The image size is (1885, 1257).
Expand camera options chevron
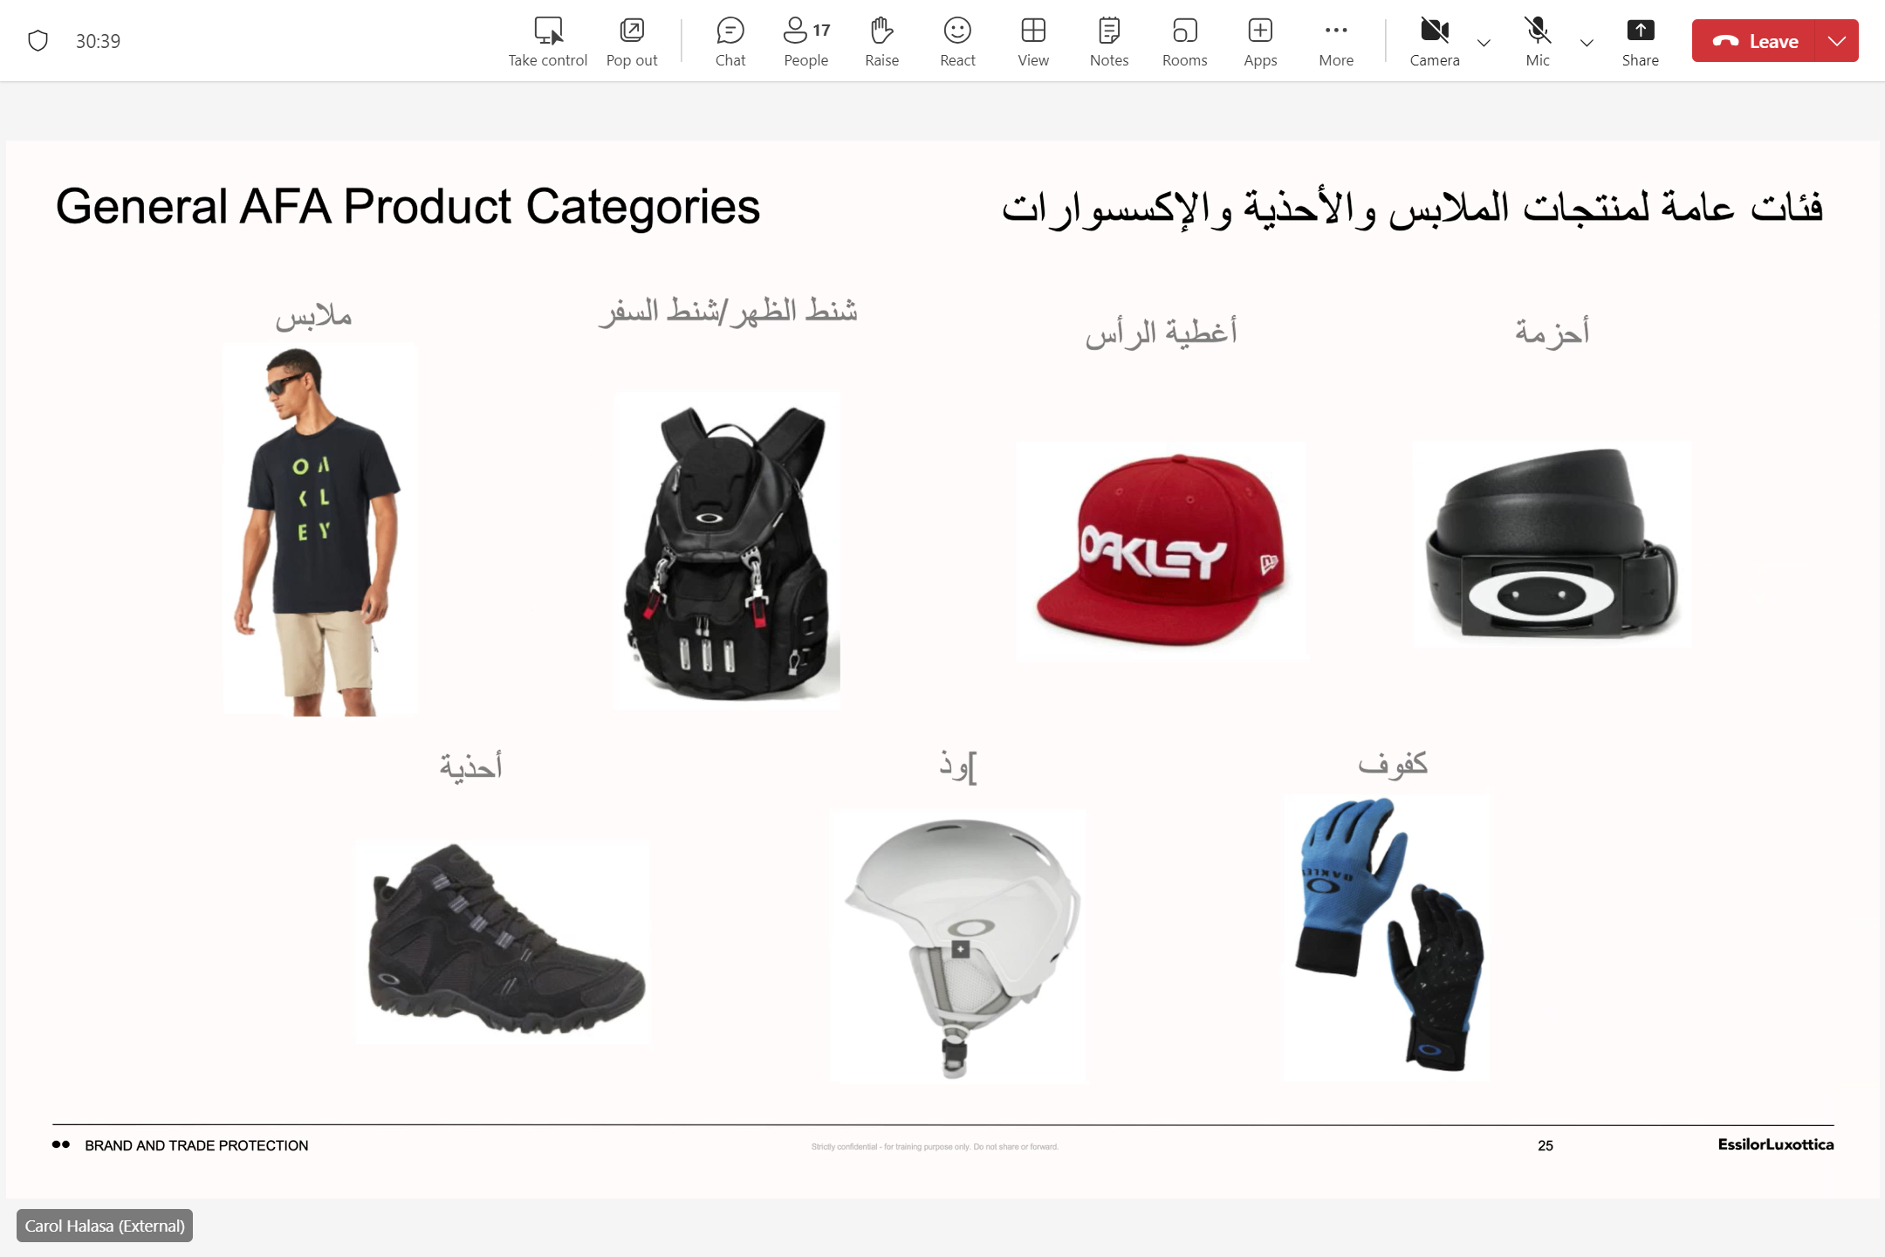(x=1484, y=42)
